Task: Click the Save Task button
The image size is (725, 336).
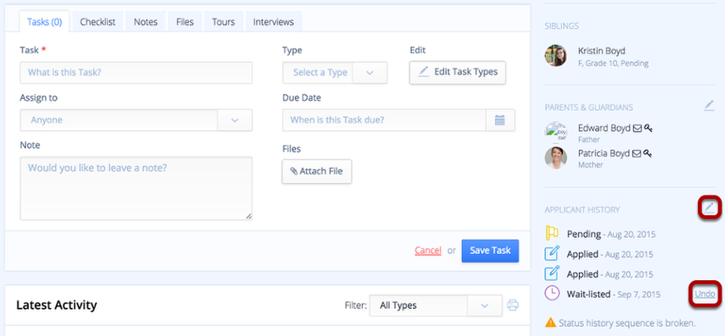Action: pyautogui.click(x=490, y=251)
